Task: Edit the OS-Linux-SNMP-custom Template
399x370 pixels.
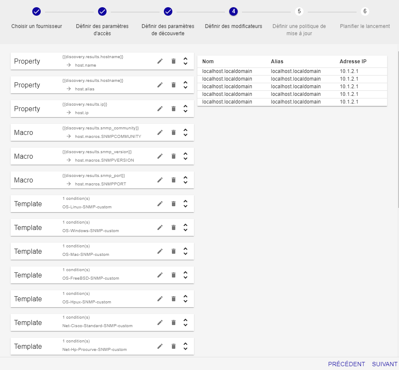Action: coord(160,204)
